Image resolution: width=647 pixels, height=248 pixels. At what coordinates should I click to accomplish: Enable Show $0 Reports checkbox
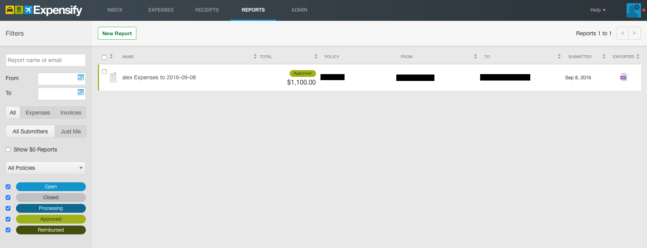click(x=8, y=149)
